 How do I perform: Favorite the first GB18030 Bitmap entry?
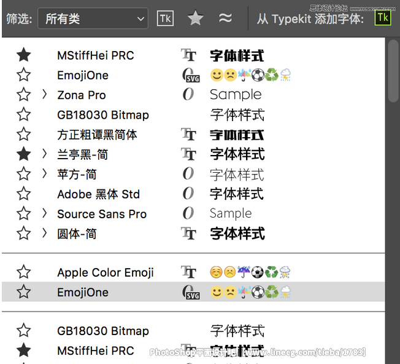click(24, 114)
